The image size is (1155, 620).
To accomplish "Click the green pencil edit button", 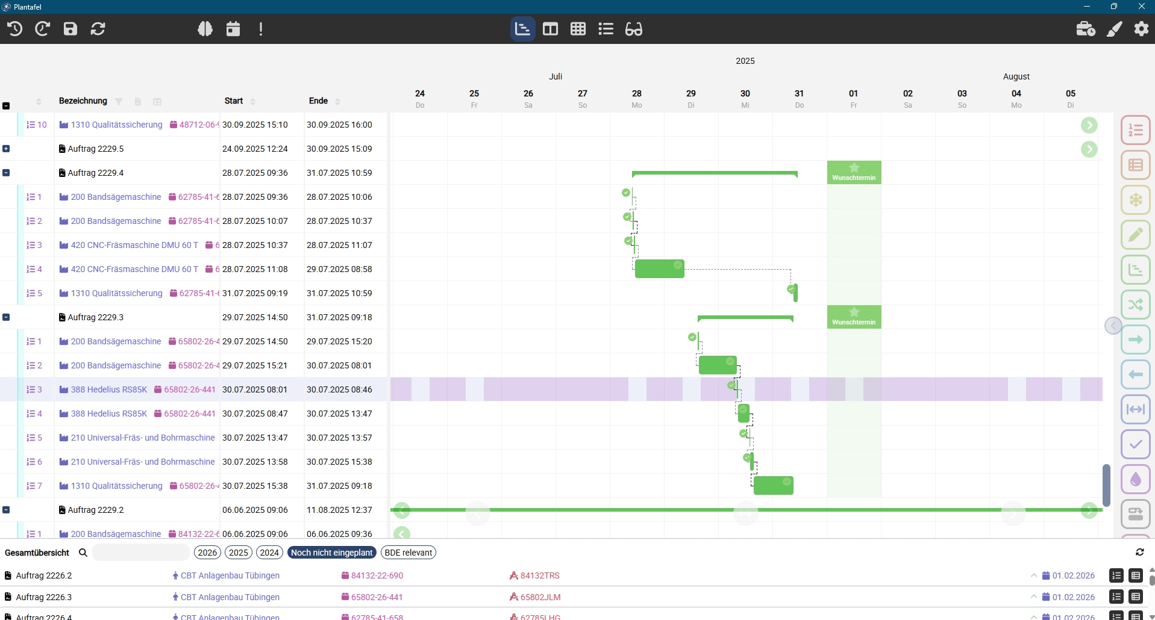I will tap(1136, 235).
